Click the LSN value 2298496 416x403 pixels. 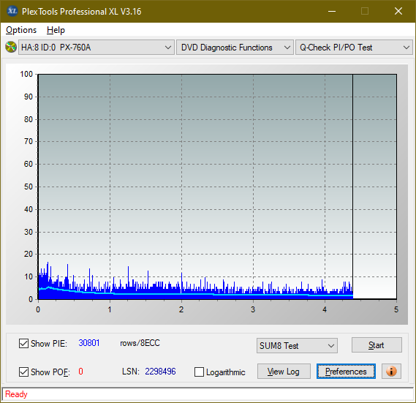coord(160,372)
